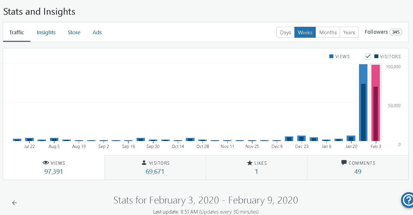Click the tall blue bar before Feb 3
The height and width of the screenshot is (215, 413).
tap(363, 103)
